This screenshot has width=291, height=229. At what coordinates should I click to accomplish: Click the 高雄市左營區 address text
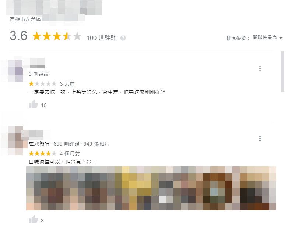pos(25,19)
